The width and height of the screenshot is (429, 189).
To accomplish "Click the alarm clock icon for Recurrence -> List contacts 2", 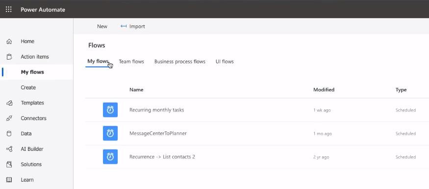I will click(x=110, y=157).
